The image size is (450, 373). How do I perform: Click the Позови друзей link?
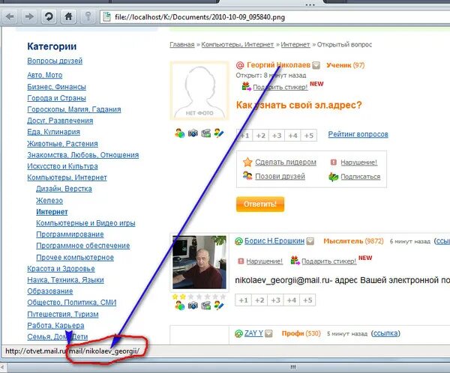pyautogui.click(x=280, y=176)
